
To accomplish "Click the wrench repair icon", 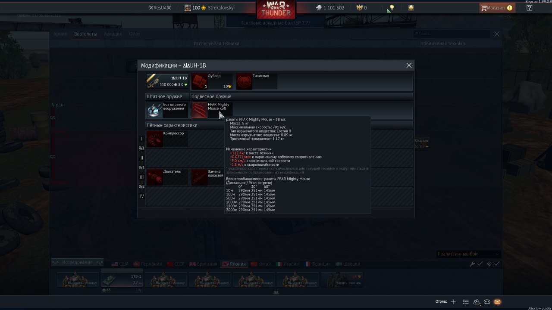I will tap(472, 264).
